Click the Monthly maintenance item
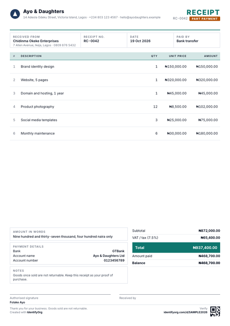Screen dimensions: 230x326 [38, 133]
